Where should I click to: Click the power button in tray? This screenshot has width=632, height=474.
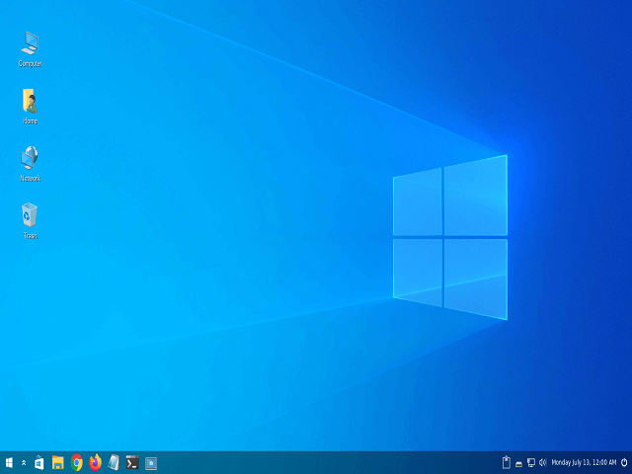tap(624, 462)
